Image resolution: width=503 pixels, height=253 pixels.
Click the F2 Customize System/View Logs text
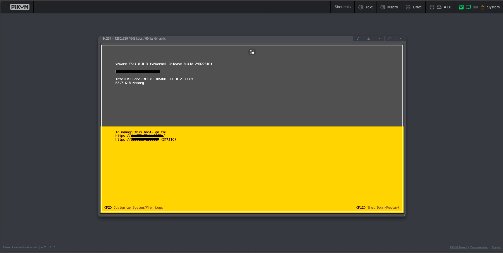(x=134, y=208)
